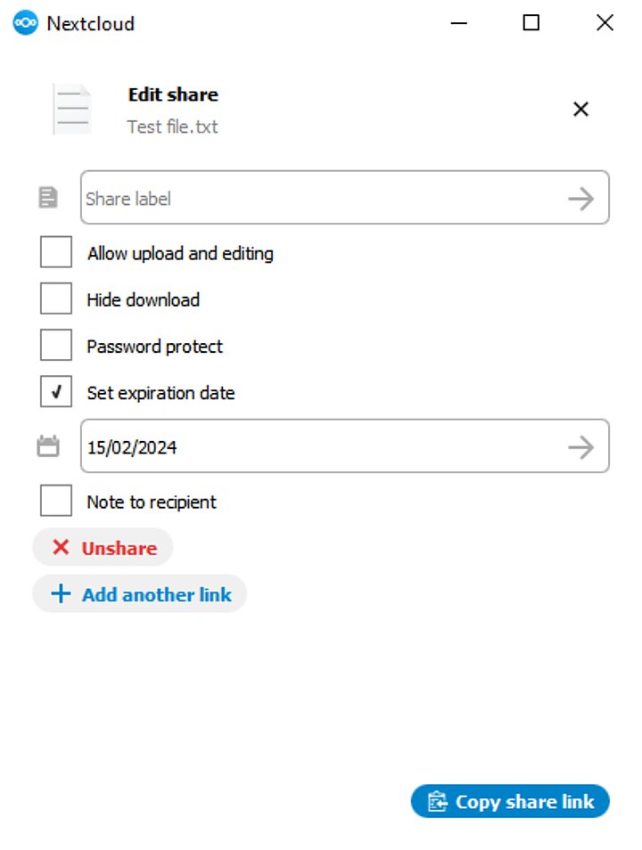Click the Test file.txt thumbnail icon
This screenshot has height=850, width=642.
click(x=71, y=108)
